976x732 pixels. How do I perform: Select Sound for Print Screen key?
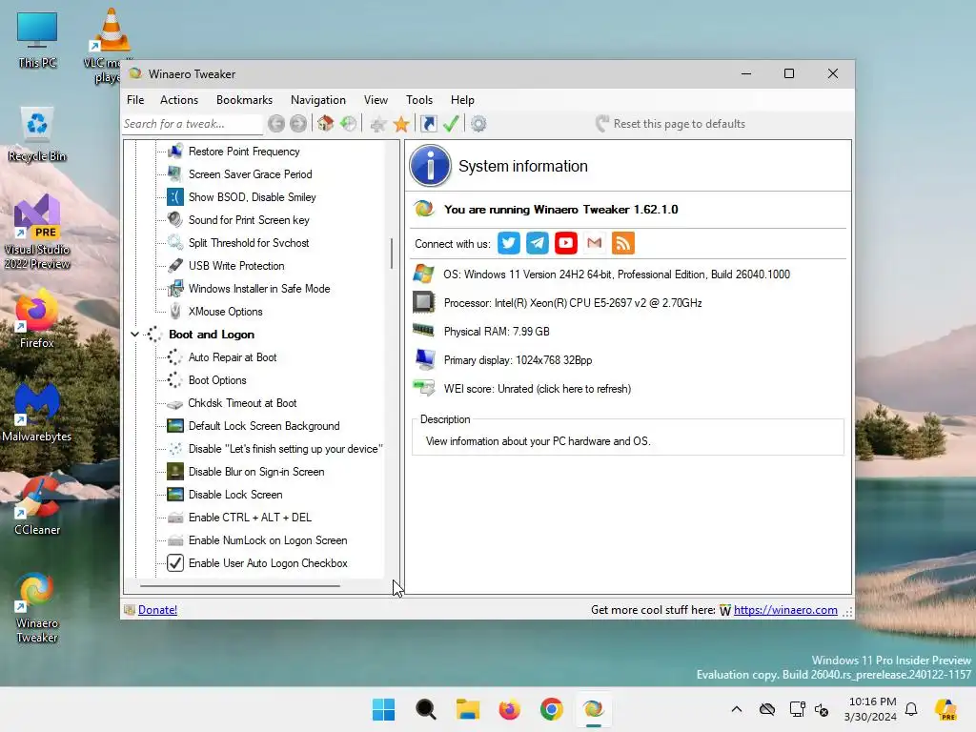point(249,220)
